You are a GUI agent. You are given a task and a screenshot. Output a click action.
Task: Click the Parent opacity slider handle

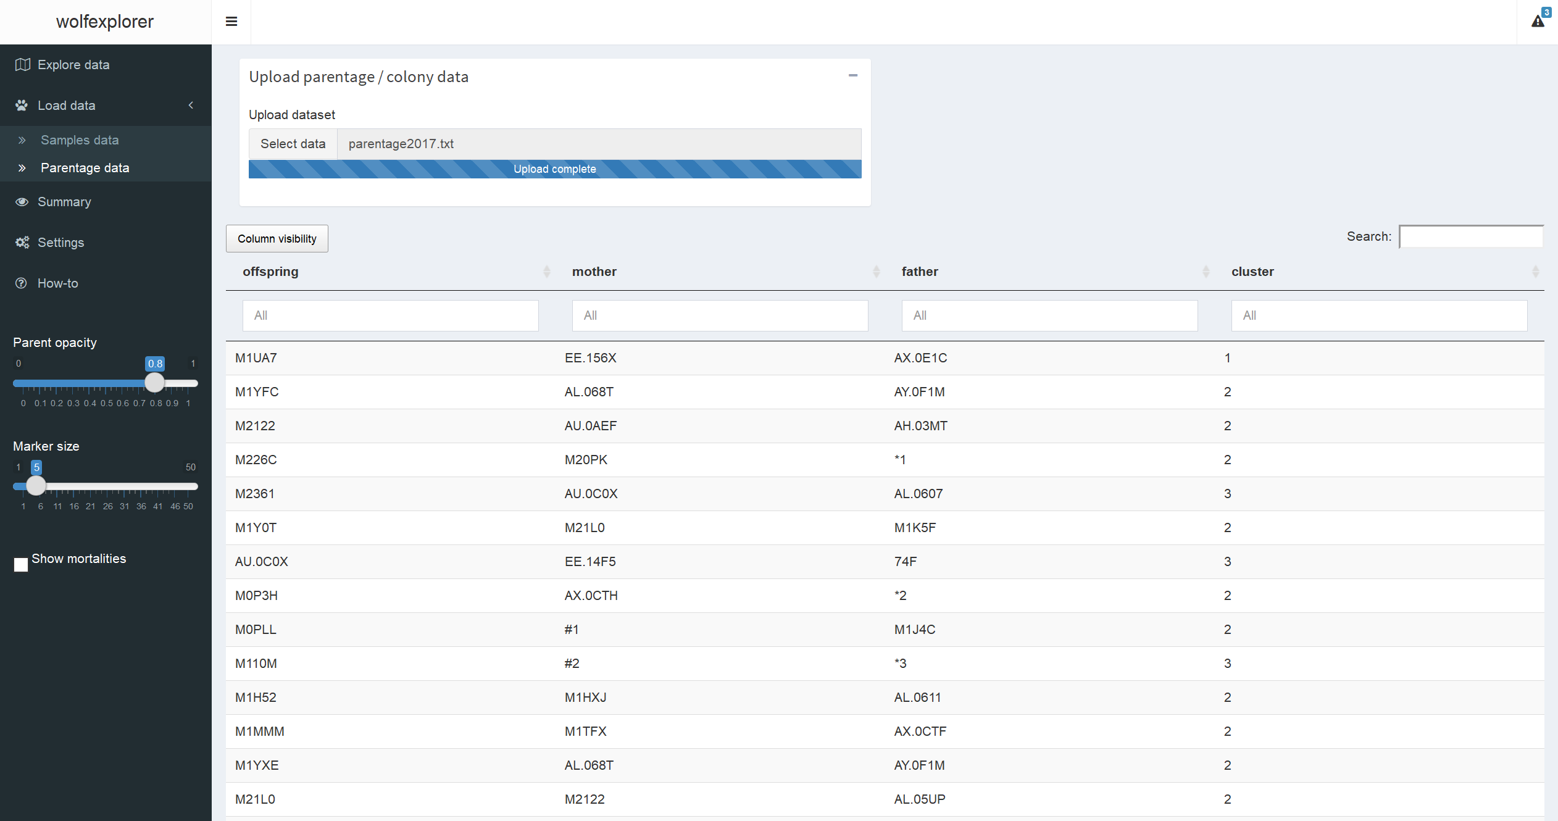154,383
